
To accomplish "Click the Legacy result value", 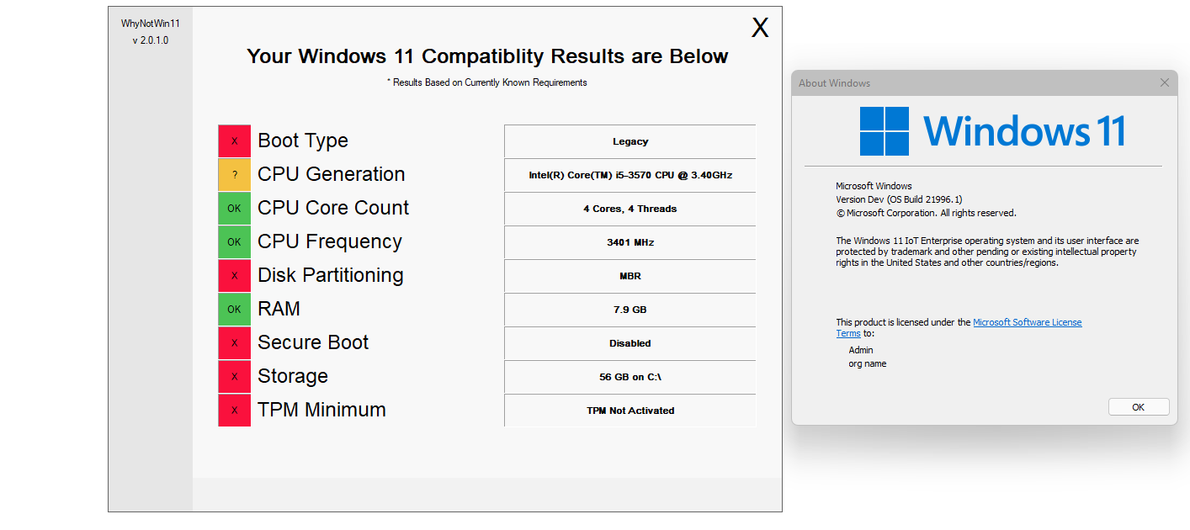I will coord(630,141).
